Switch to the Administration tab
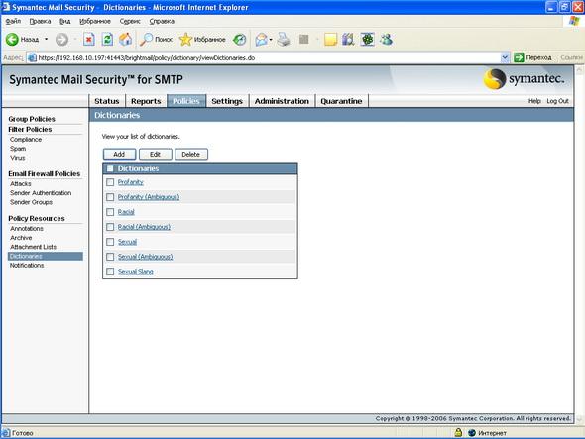This screenshot has width=585, height=439. [282, 101]
